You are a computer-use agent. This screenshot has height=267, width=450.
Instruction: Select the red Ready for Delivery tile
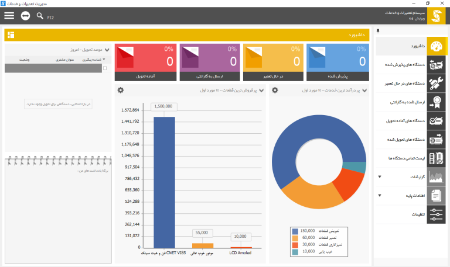tap(145, 63)
